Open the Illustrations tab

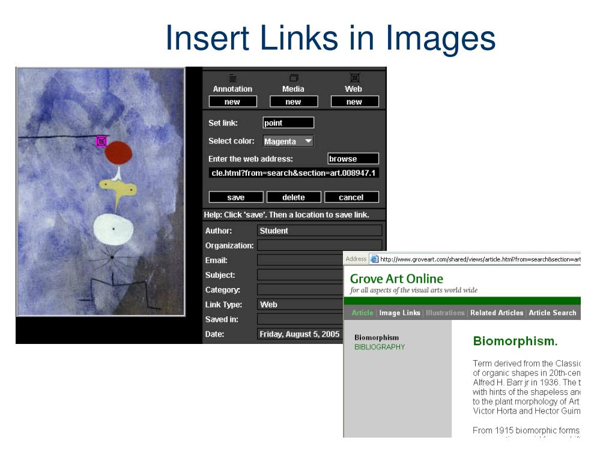click(445, 313)
